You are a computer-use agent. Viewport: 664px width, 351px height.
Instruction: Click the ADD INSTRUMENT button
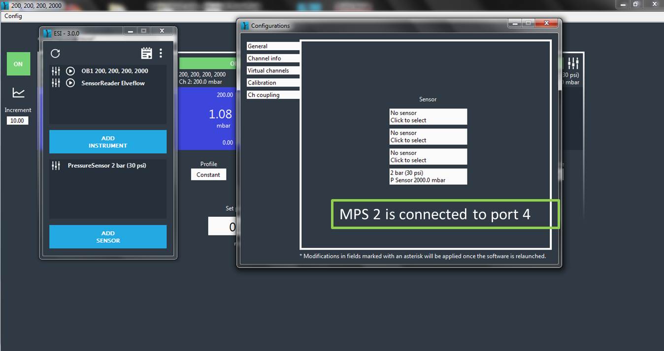(x=108, y=142)
